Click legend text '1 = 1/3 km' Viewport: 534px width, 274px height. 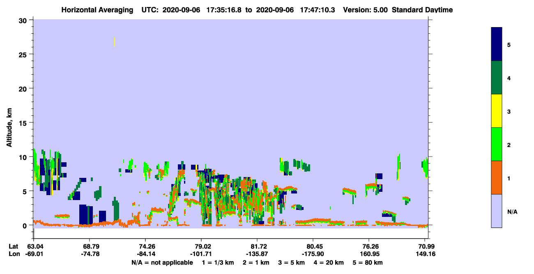(x=219, y=262)
